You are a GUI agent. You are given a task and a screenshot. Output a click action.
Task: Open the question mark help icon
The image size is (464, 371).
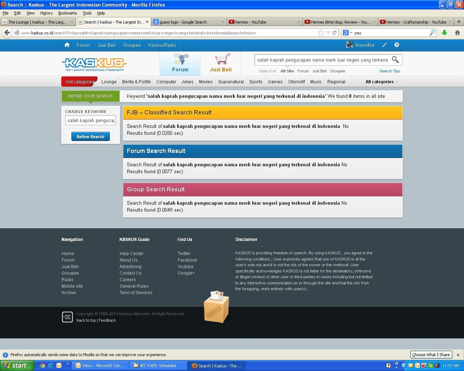(397, 45)
